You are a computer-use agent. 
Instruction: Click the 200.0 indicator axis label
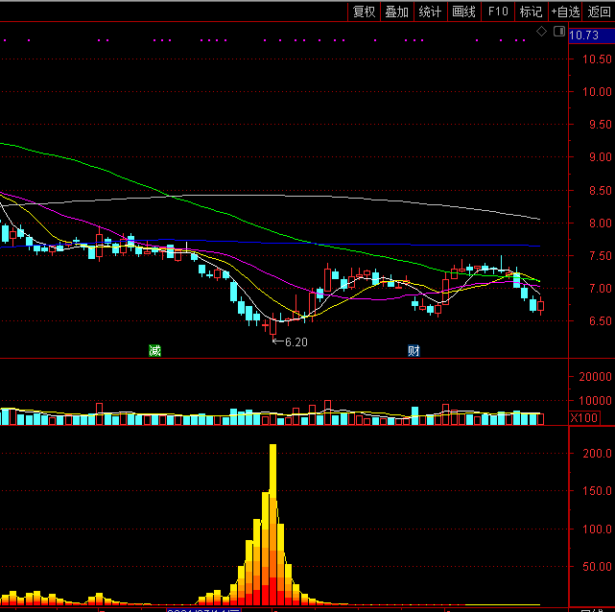(597, 454)
